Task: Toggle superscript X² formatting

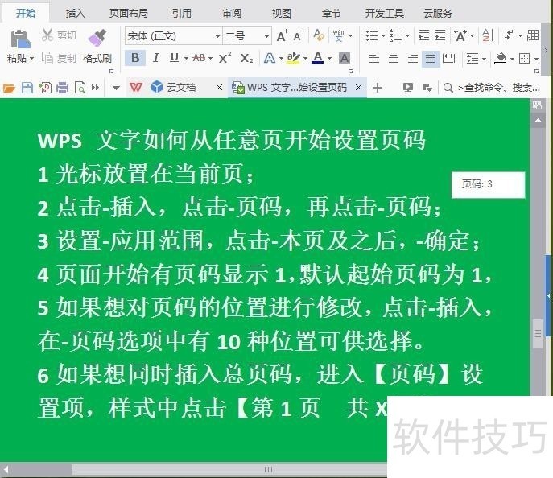Action: (225, 58)
